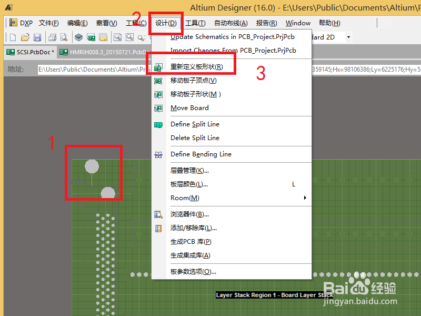Click the move board shape icon

158,94
